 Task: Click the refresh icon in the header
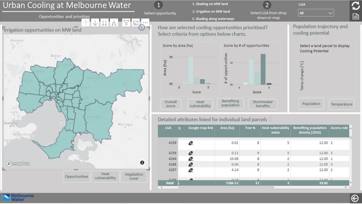click(x=355, y=6)
